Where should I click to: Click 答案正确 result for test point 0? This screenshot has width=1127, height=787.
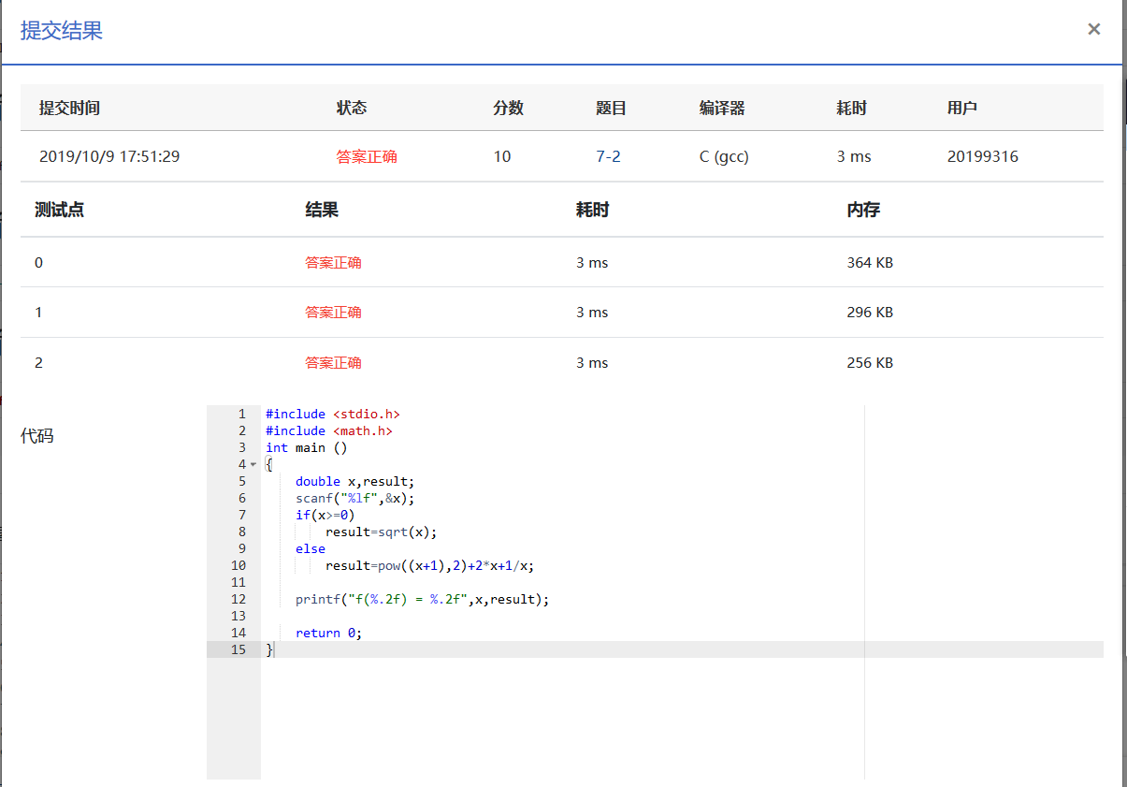tap(333, 263)
